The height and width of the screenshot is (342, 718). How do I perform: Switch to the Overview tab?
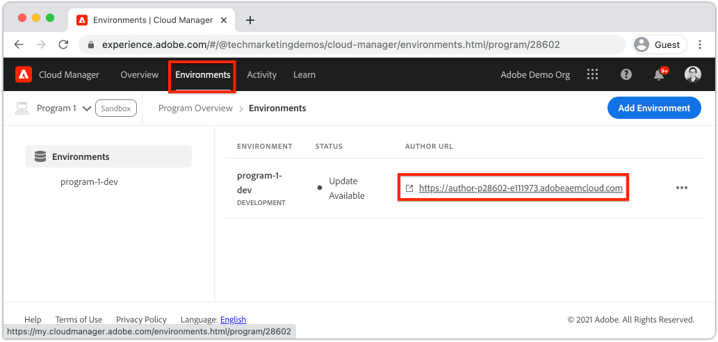point(139,74)
